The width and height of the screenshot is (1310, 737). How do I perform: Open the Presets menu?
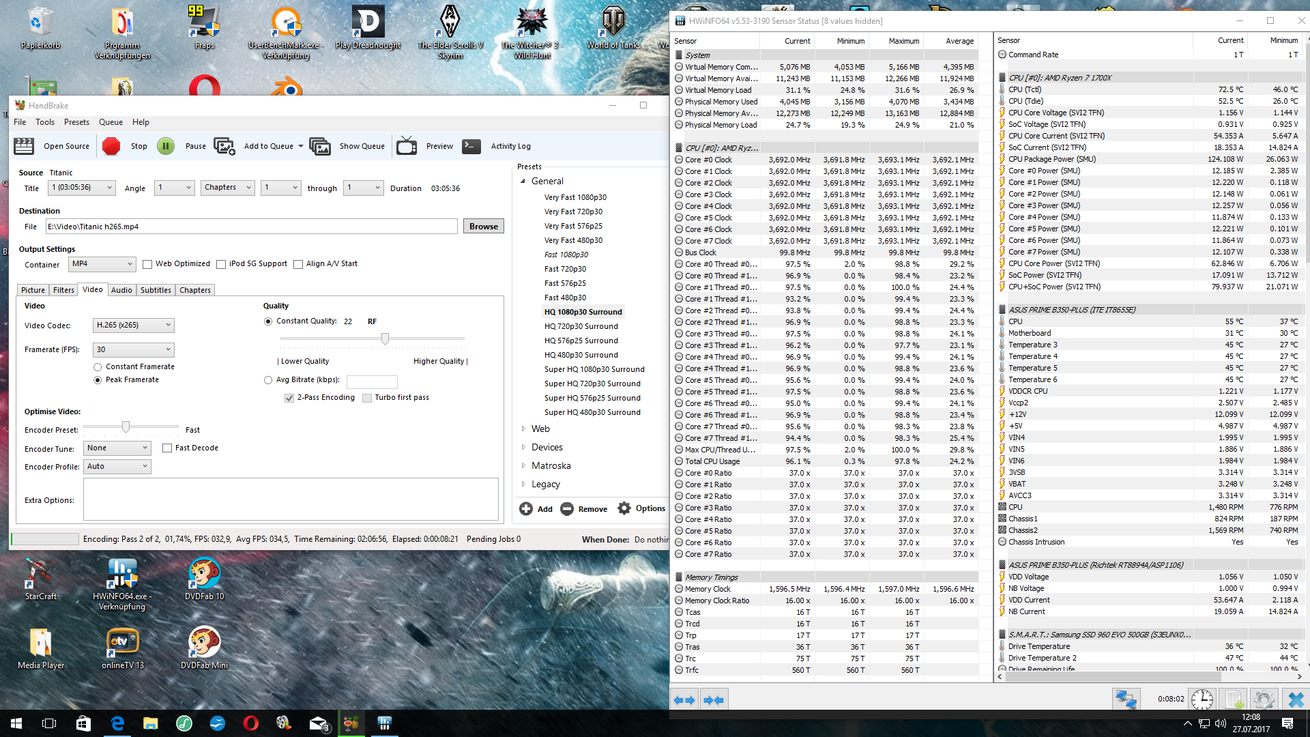point(76,122)
